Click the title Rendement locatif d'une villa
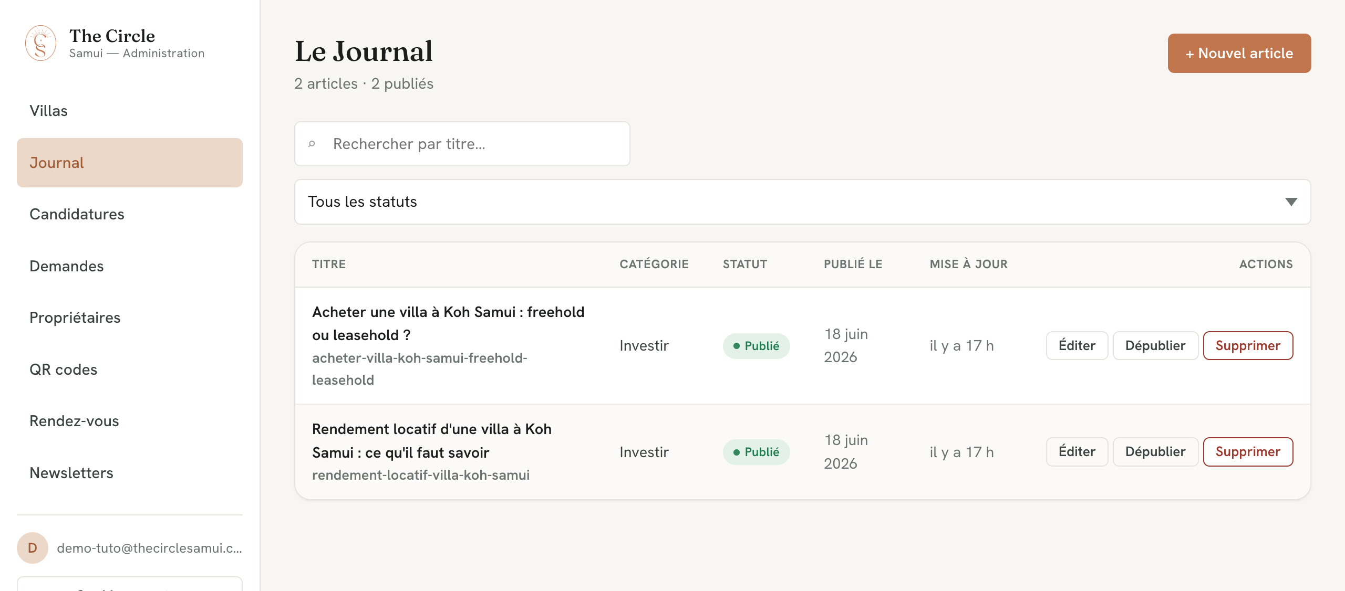The height and width of the screenshot is (591, 1345). pos(432,441)
